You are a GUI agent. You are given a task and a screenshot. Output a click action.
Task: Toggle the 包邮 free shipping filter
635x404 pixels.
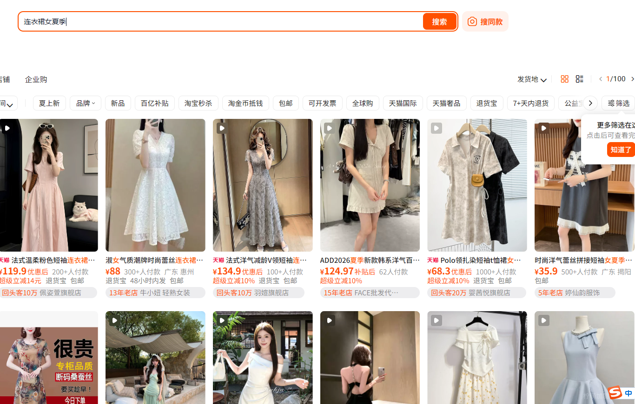coord(286,103)
